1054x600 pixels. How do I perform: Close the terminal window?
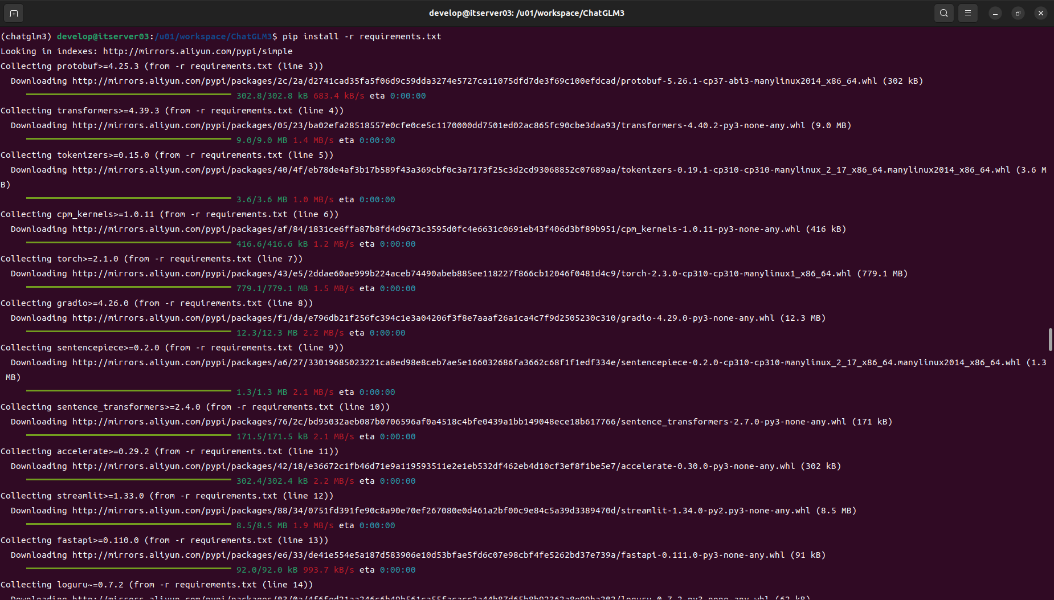tap(1041, 13)
